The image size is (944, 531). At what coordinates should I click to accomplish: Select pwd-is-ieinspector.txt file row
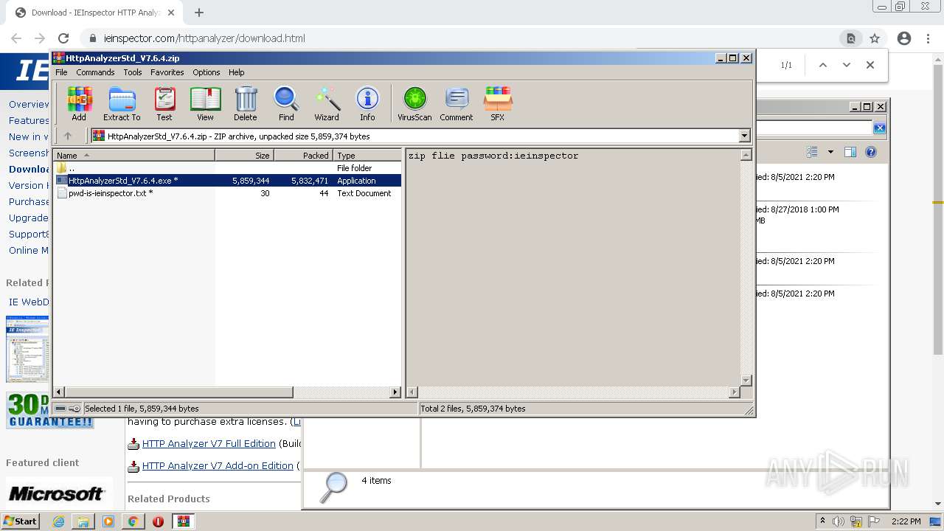[x=228, y=193]
